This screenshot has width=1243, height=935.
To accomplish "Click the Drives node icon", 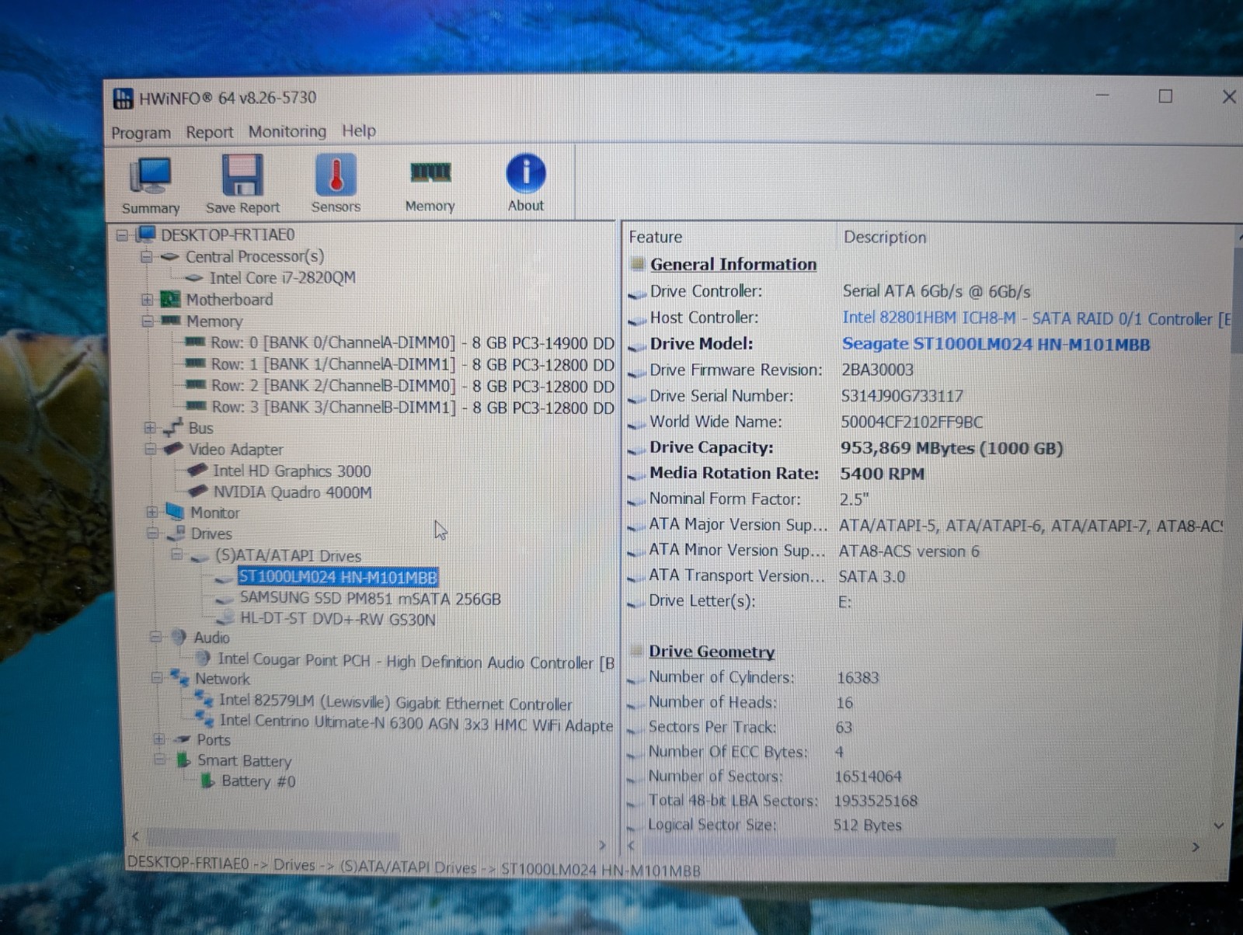I will pyautogui.click(x=177, y=533).
